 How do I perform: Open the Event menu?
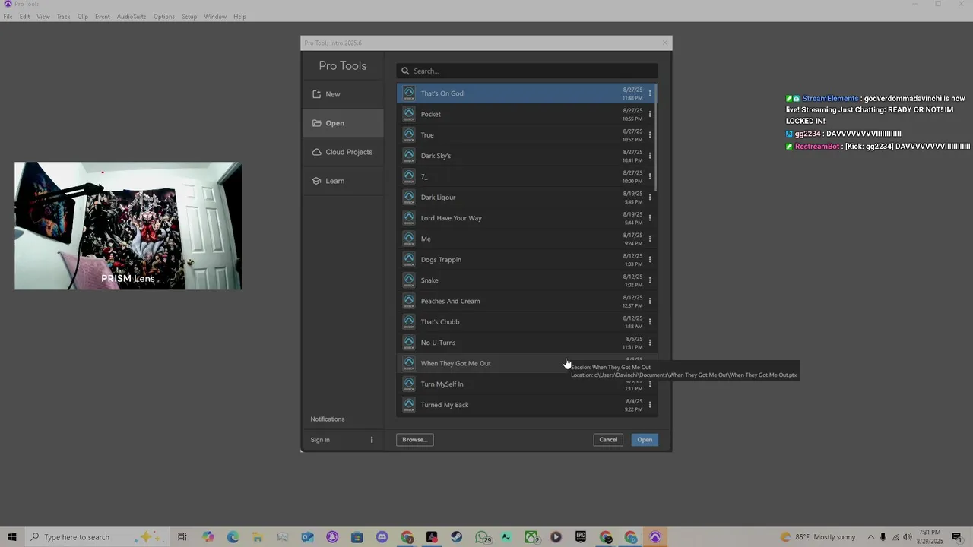point(103,17)
